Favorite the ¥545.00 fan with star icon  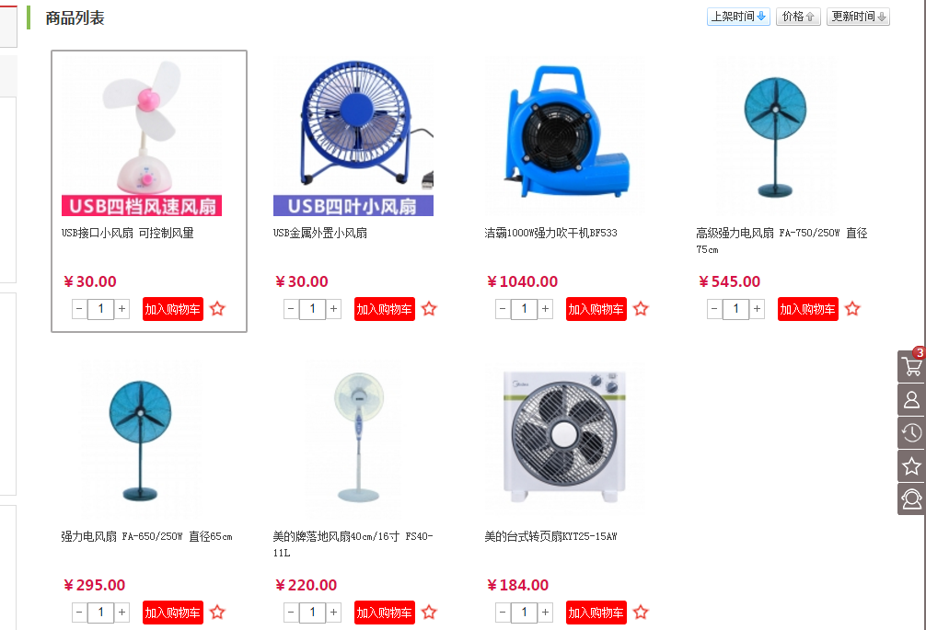click(x=852, y=308)
